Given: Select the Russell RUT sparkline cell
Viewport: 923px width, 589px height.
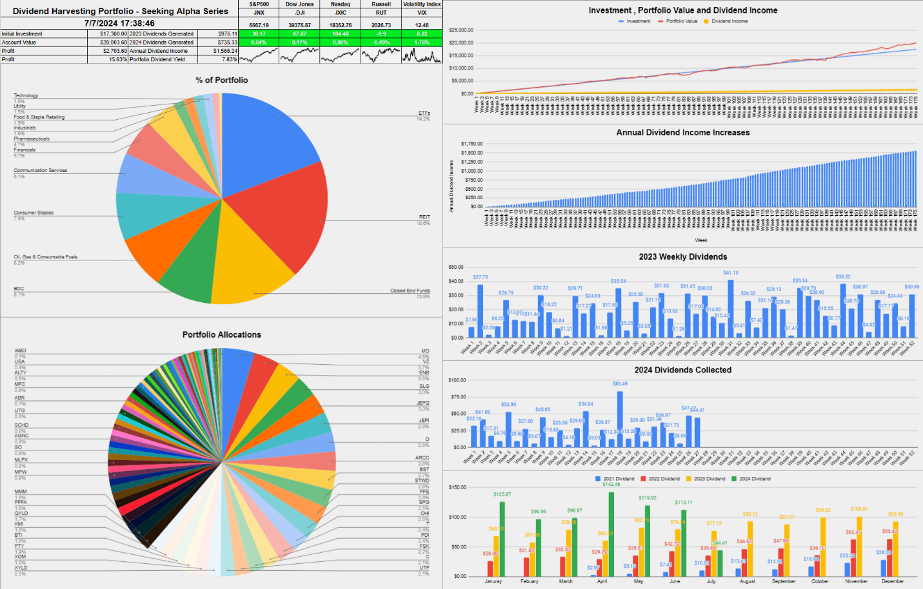Looking at the screenshot, I should coord(381,55).
